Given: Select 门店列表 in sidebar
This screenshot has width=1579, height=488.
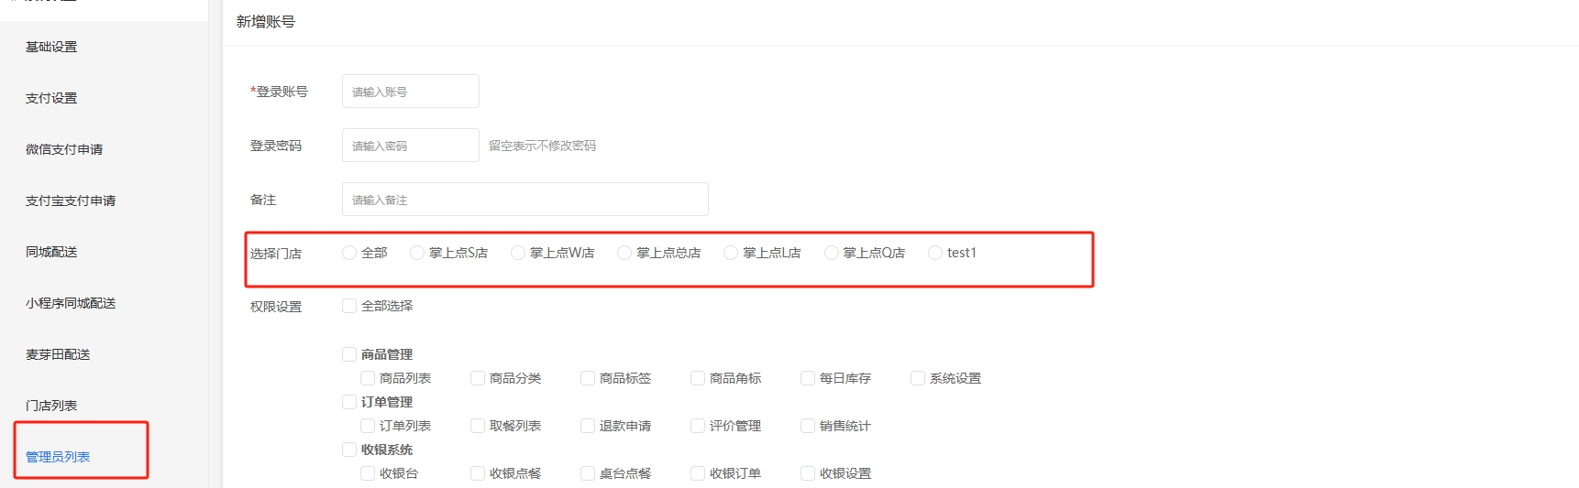Looking at the screenshot, I should coord(51,406).
